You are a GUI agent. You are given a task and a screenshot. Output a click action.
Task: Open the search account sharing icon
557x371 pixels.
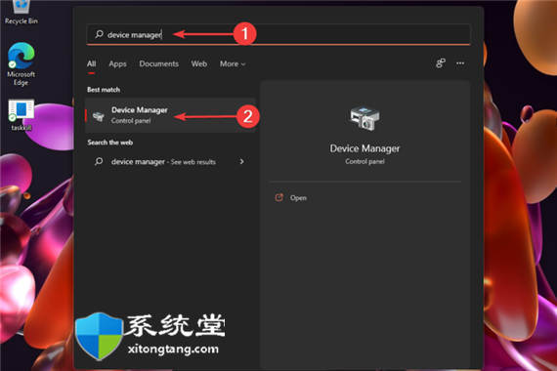pos(441,63)
